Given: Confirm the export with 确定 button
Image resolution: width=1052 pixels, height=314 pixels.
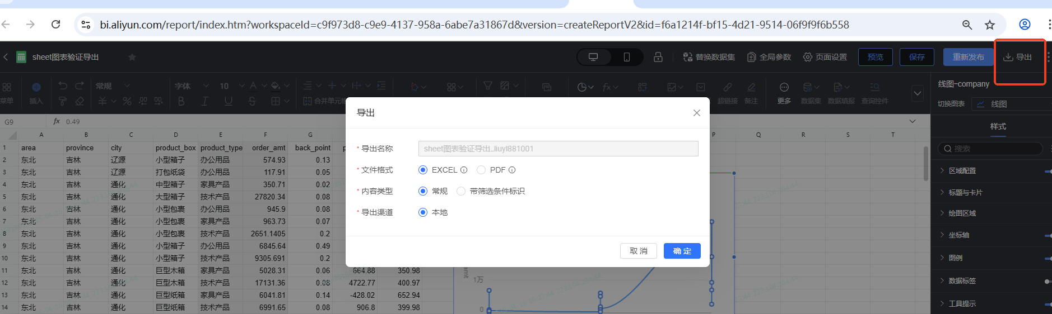Looking at the screenshot, I should (682, 251).
